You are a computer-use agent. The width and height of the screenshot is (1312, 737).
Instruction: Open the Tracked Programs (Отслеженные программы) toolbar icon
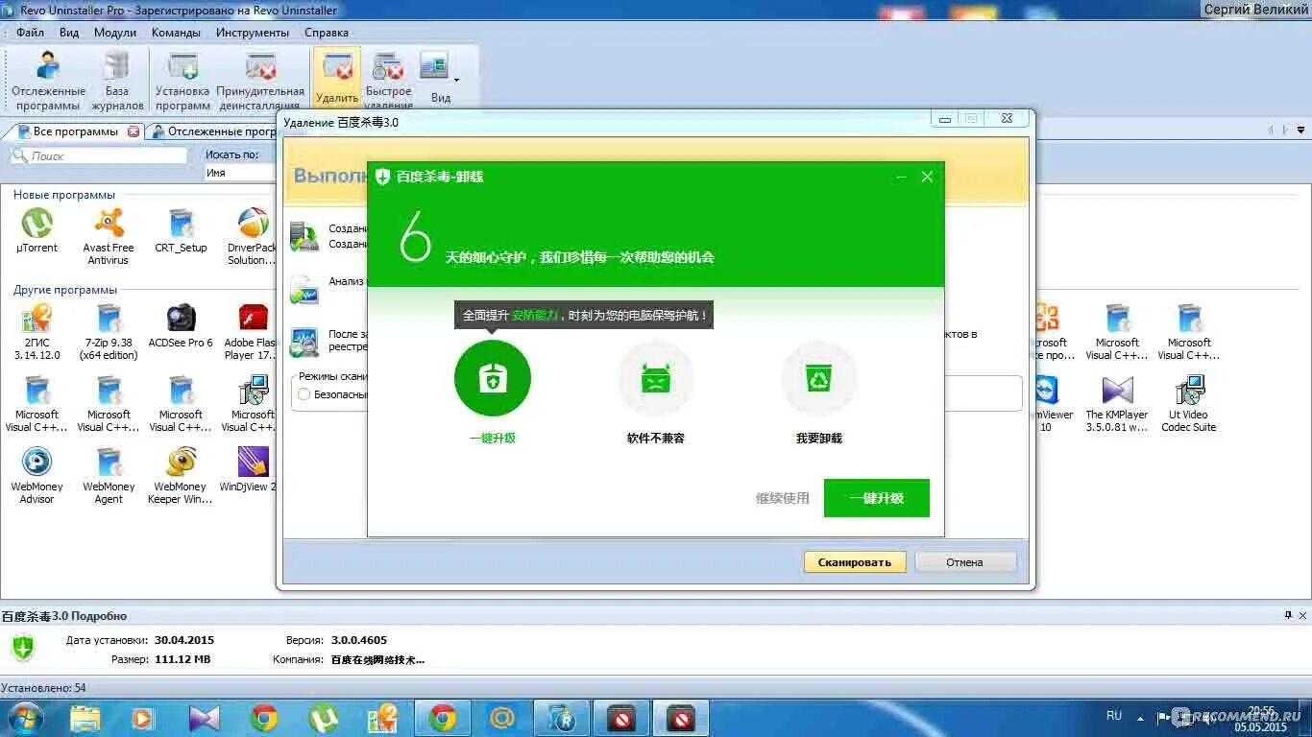[x=48, y=80]
